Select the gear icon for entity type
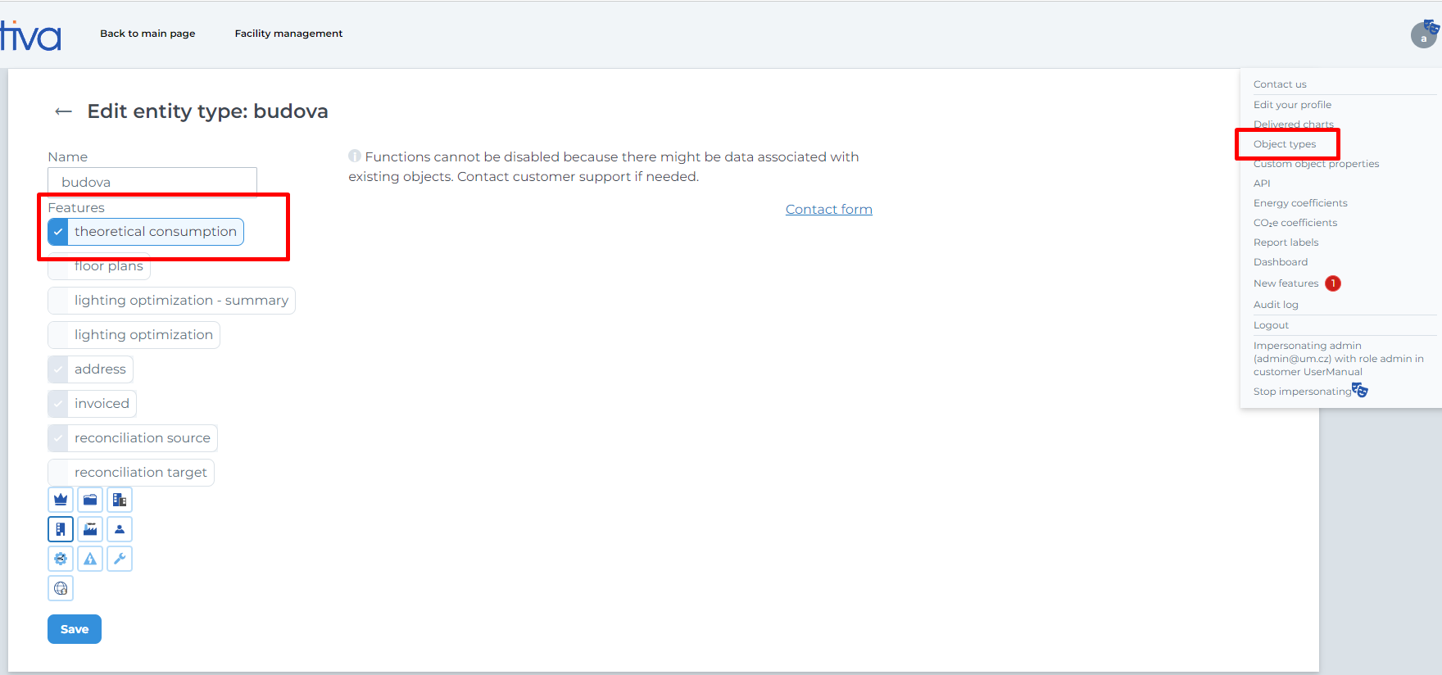Viewport: 1442px width, 675px height. point(61,559)
